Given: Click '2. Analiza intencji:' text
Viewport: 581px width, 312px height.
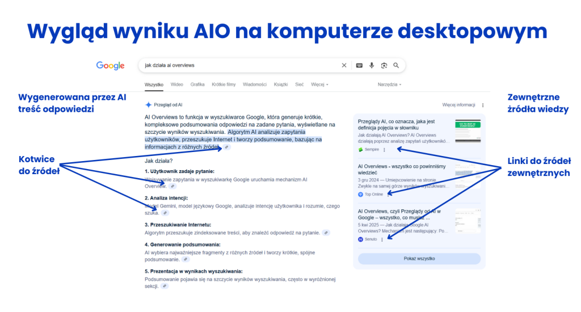Looking at the screenshot, I should 166,198.
